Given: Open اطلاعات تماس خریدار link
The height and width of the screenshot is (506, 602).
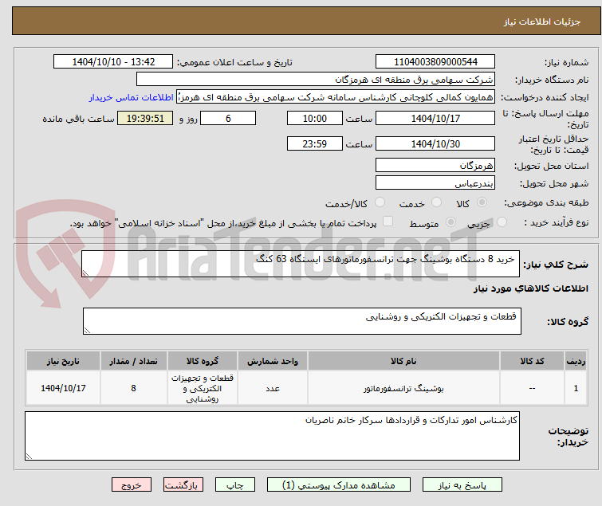Looking at the screenshot, I should pyautogui.click(x=132, y=97).
